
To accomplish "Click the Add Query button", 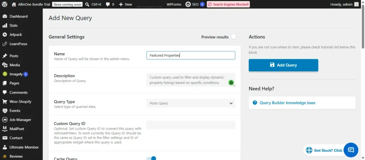I will [x=283, y=65].
